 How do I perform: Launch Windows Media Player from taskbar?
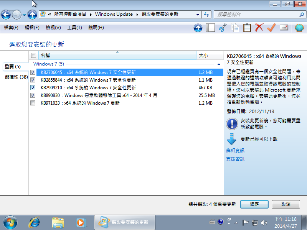point(81,222)
